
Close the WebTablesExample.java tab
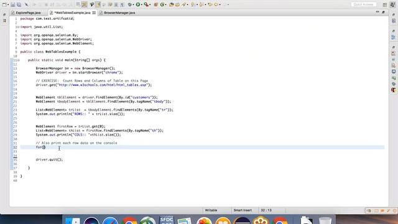pos(94,12)
